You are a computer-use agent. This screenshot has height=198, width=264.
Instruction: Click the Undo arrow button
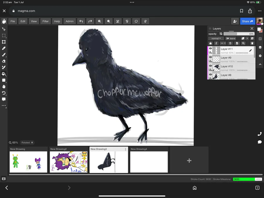81,21
